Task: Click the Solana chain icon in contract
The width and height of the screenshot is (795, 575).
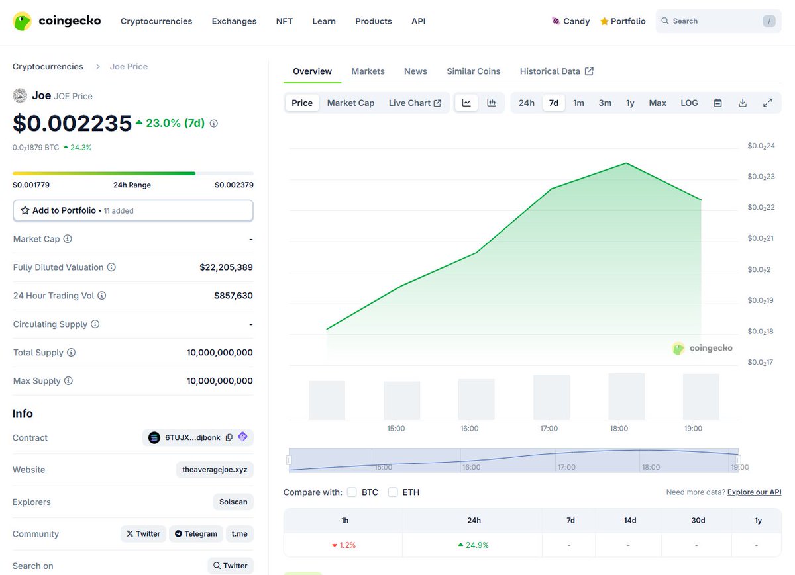Action: coord(154,437)
